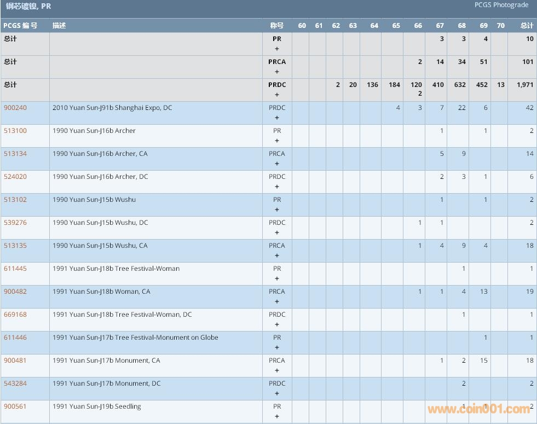Expand plus grades for PRDC total row
This screenshot has width=537, height=424.
point(277,95)
